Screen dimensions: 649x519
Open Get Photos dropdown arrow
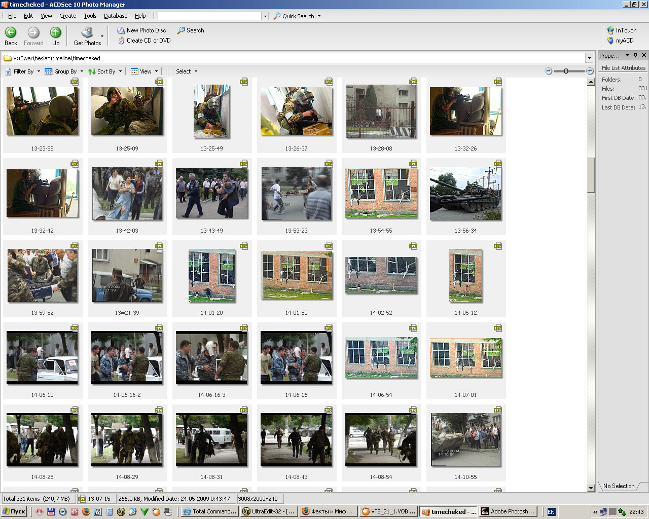tap(102, 36)
